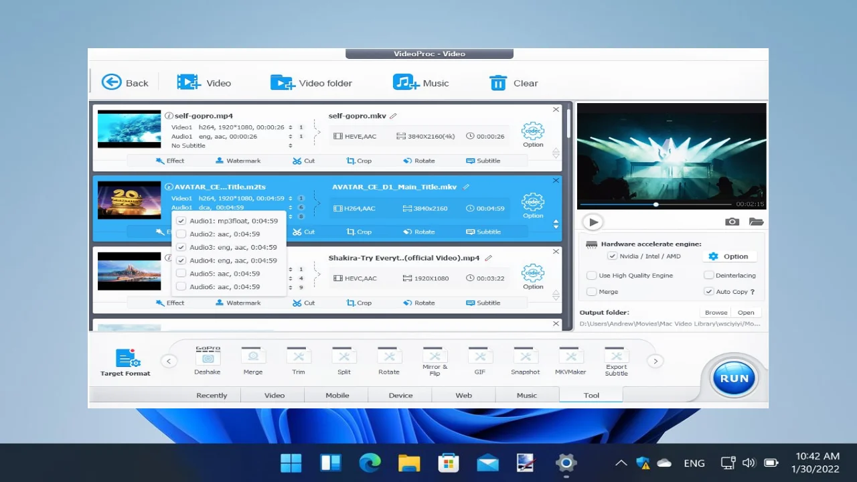Screen dimensions: 857x482
Task: Enable Audio2 aac track checkbox
Action: tap(181, 234)
